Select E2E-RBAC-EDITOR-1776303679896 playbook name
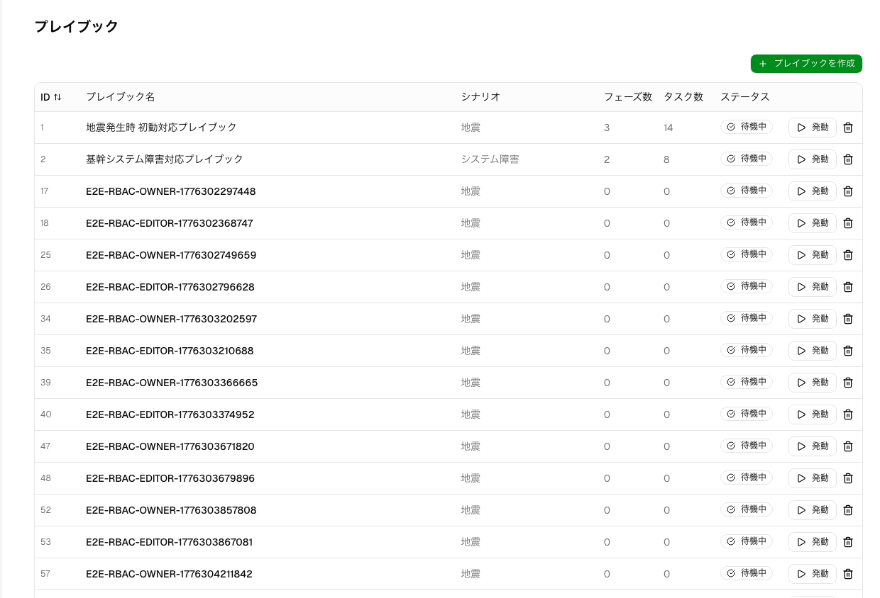 [x=170, y=478]
